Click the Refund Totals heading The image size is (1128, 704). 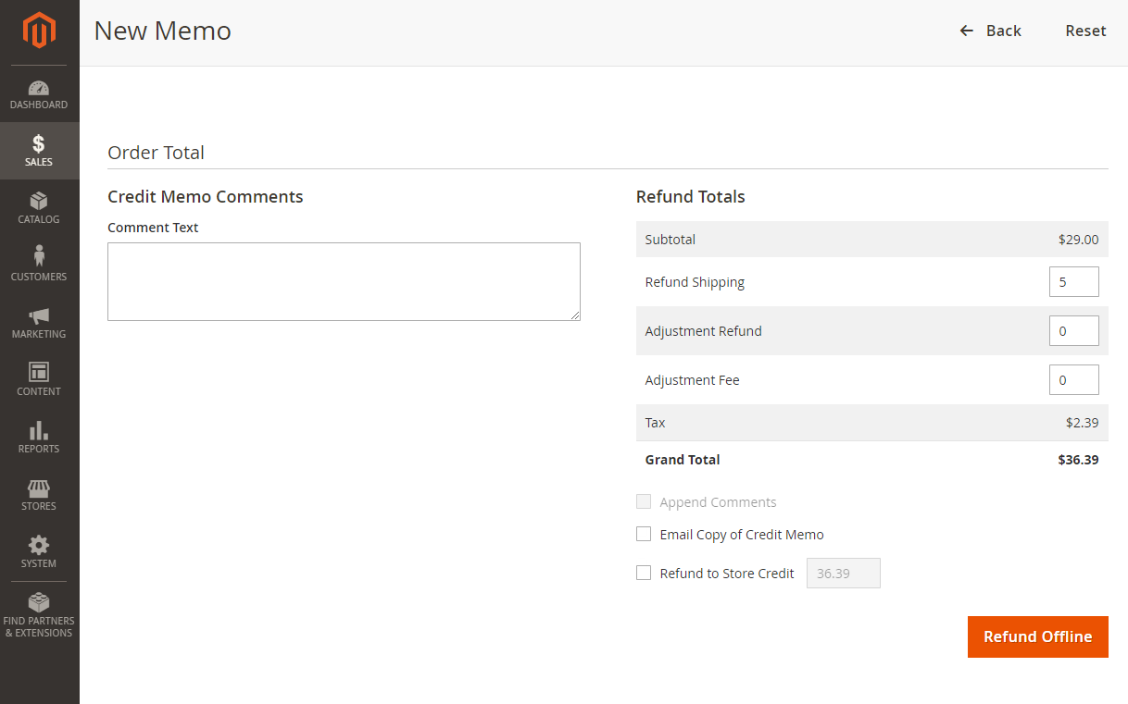(x=691, y=196)
